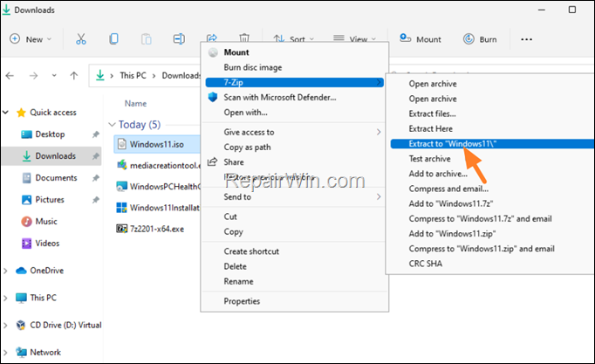This screenshot has width=595, height=364.
Task: Choose Compress and email...
Action: coord(492,189)
